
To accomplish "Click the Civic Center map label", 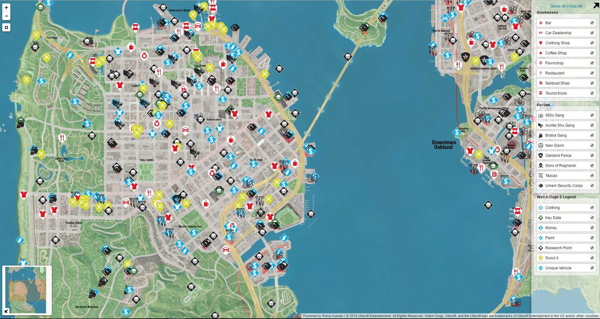I will pos(147,160).
